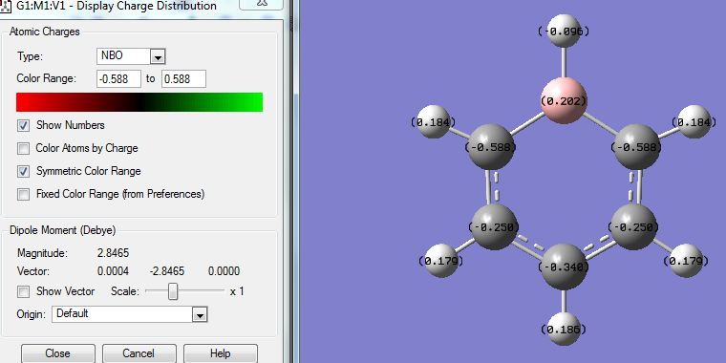Click the dipole vector component 0.0004

113,271
